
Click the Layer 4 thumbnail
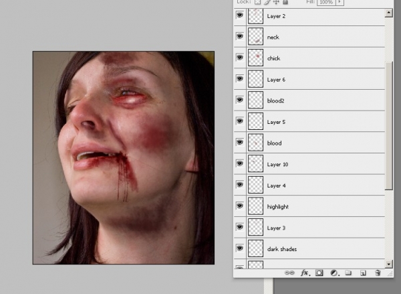(255, 185)
